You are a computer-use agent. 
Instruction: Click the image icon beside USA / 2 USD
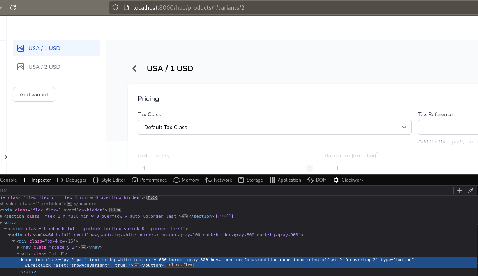point(21,66)
